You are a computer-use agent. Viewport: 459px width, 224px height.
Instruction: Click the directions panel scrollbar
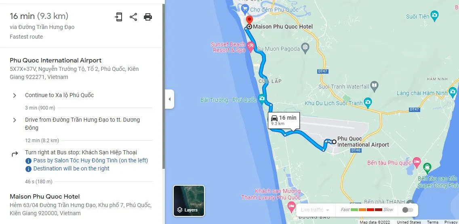(x=164, y=86)
